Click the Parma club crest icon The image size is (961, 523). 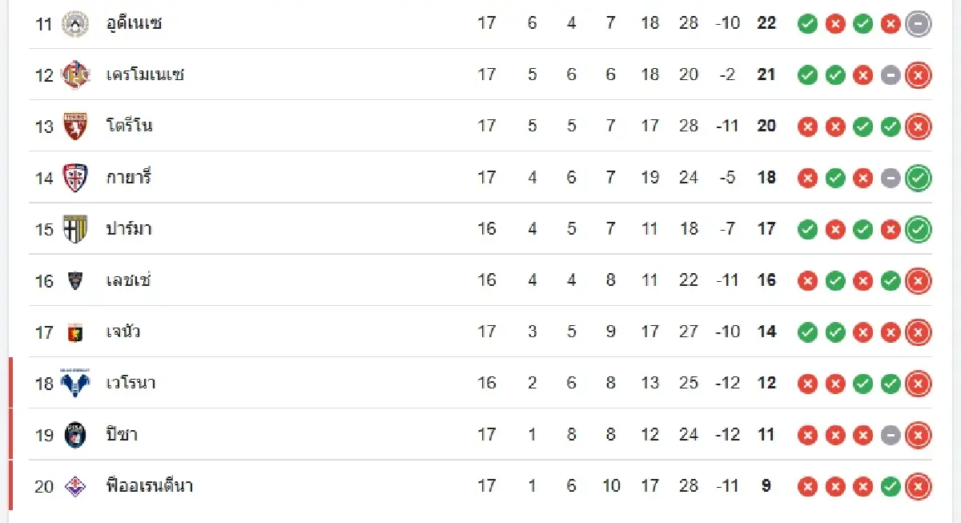(x=75, y=229)
